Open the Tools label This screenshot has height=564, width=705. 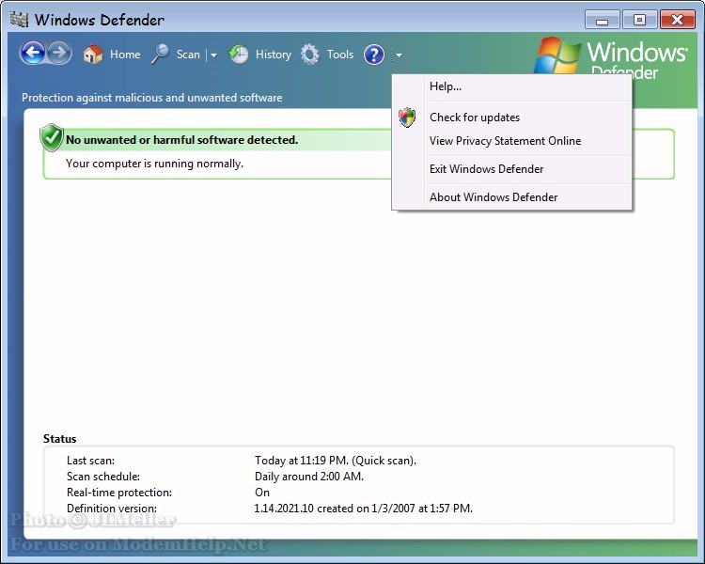(x=340, y=55)
